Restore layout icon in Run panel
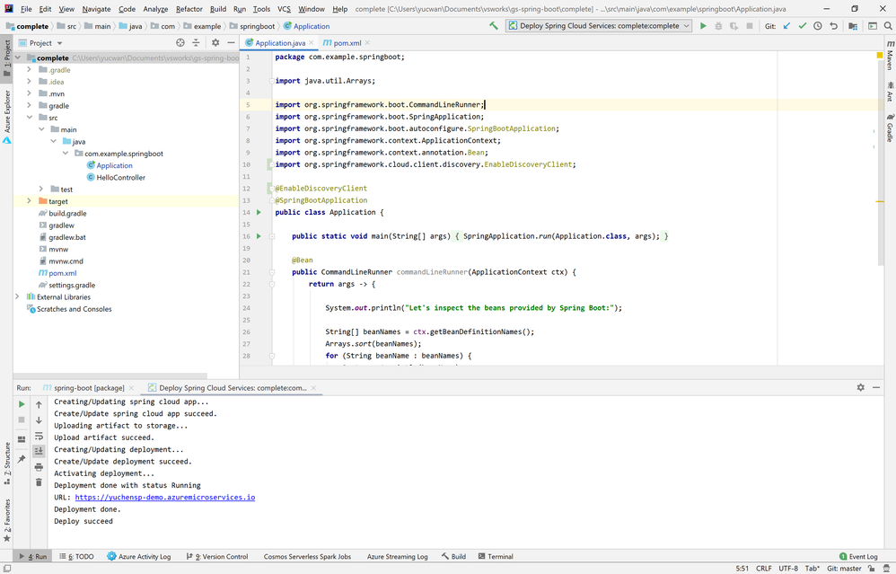Screen dimensions: 896x574 click(22, 439)
